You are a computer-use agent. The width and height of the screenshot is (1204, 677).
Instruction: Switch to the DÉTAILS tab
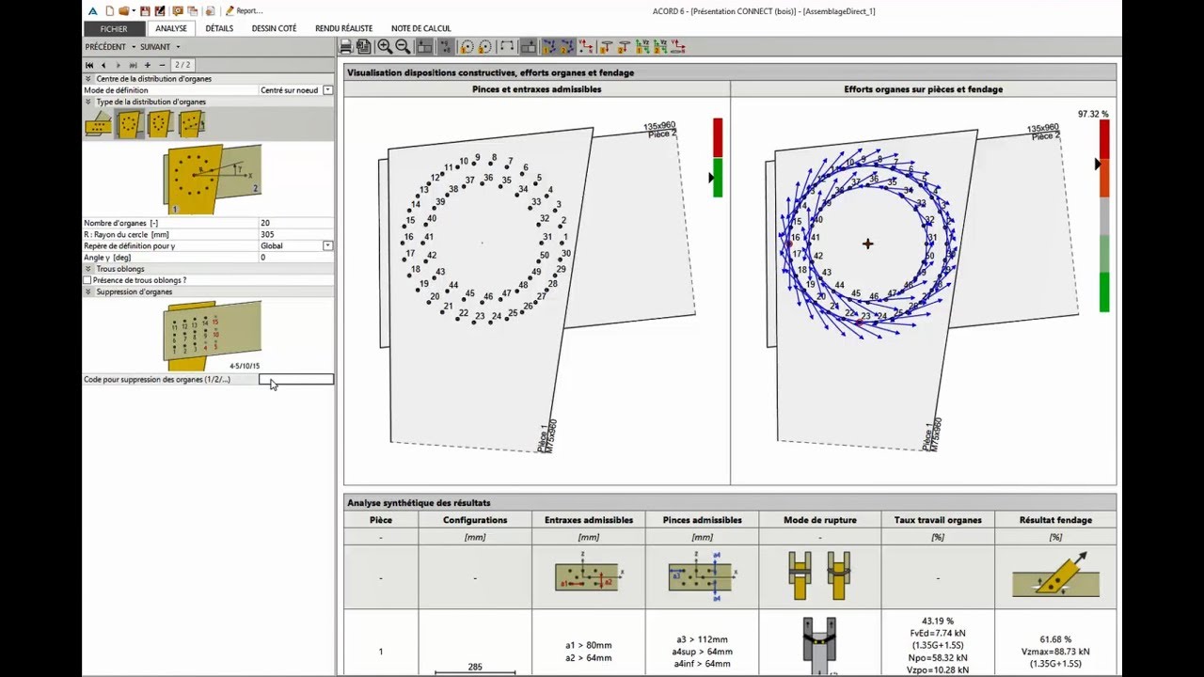pyautogui.click(x=219, y=29)
